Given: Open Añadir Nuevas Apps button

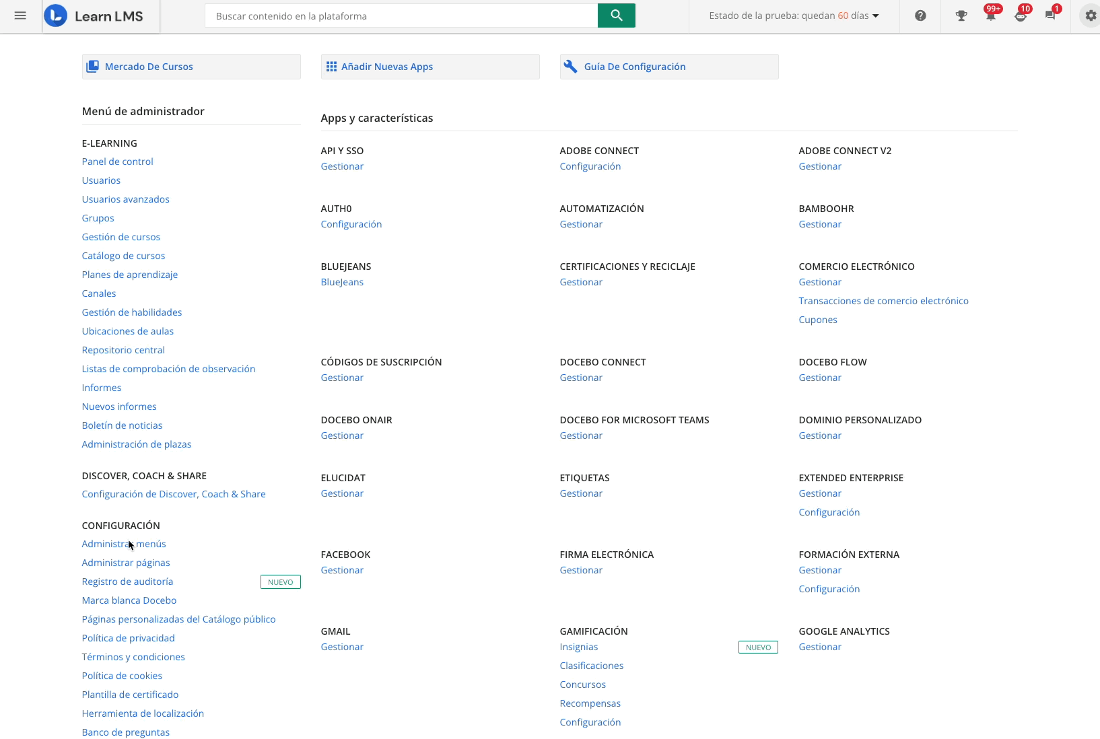Looking at the screenshot, I should click(x=430, y=67).
